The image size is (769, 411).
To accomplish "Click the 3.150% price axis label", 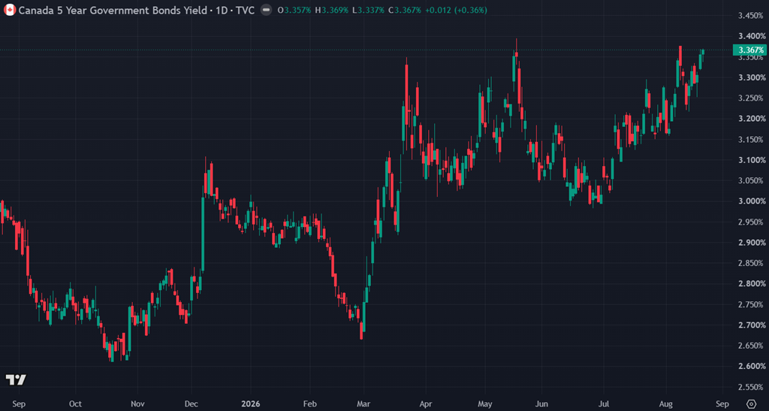I will point(751,139).
